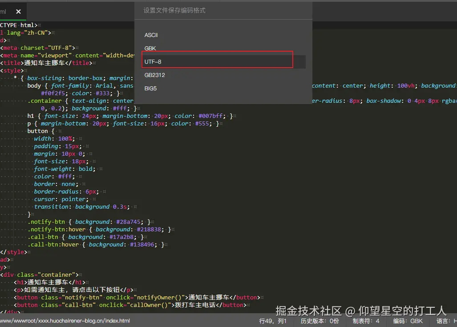Click the lang="zh-CN" line
The width and height of the screenshot is (457, 327).
[26, 32]
